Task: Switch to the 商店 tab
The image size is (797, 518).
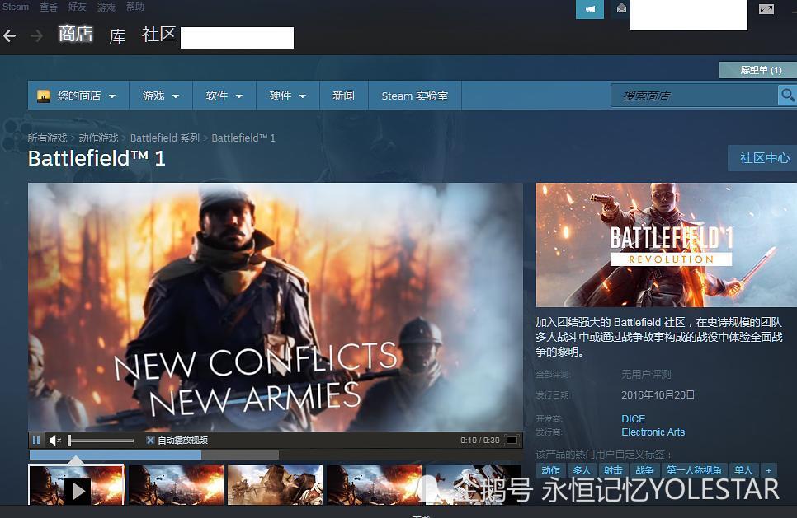Action: 75,34
